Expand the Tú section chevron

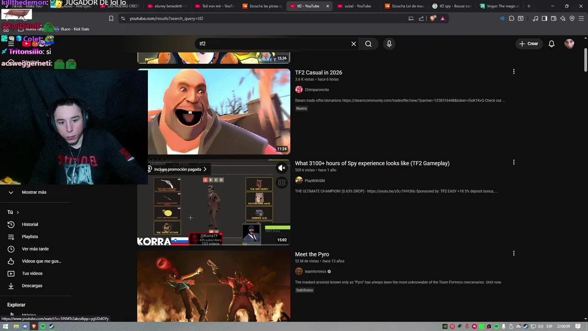[x=17, y=212]
